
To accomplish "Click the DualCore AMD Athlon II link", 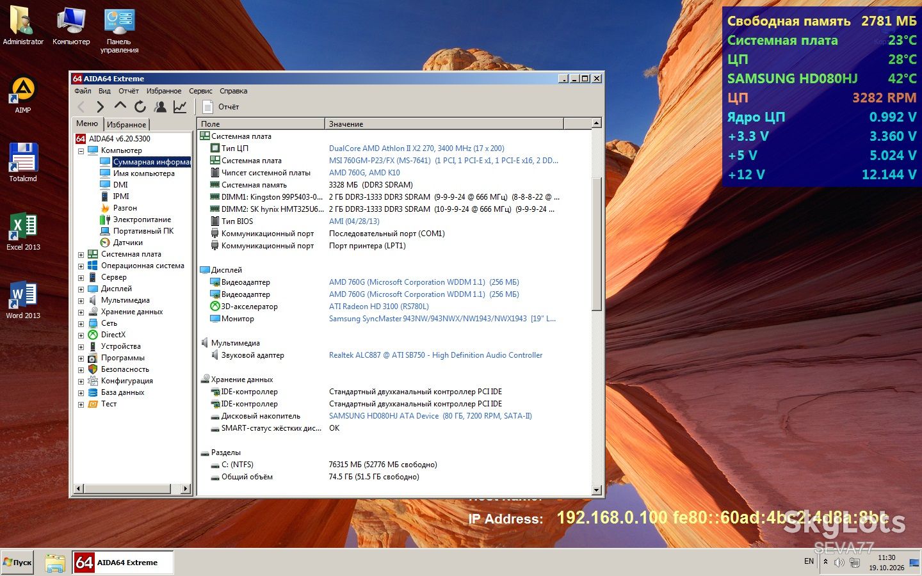I will click(416, 148).
